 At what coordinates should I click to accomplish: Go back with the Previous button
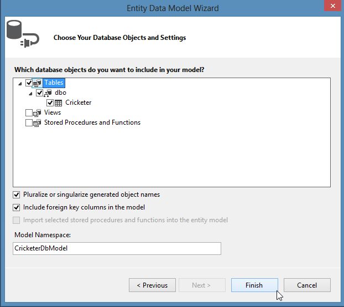click(x=152, y=285)
